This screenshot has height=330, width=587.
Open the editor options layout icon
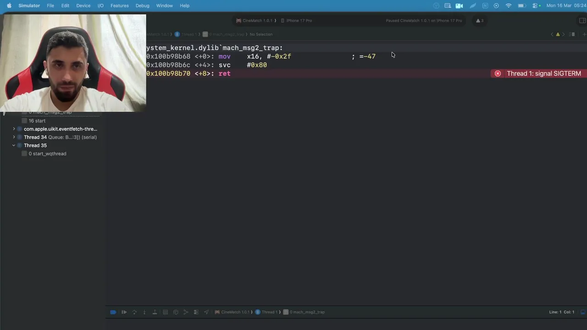coord(573,34)
